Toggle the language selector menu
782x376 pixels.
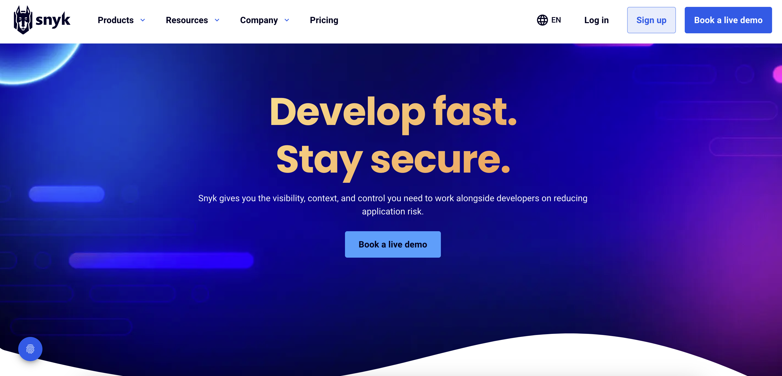[548, 20]
